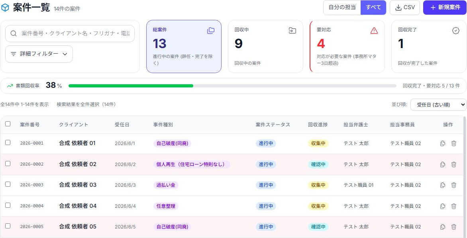Check the box for case 2026-0004
This screenshot has height=238, width=467.
point(8,205)
